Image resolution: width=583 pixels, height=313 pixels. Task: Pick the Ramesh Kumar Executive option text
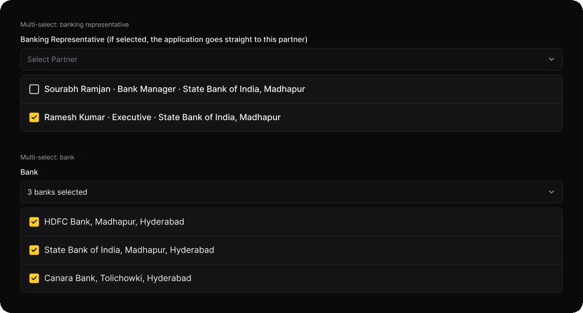(x=162, y=117)
